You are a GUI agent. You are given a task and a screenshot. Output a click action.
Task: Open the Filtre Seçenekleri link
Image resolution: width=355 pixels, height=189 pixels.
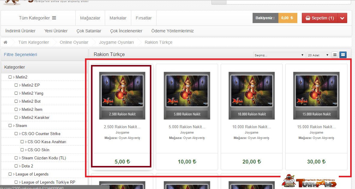pyautogui.click(x=20, y=55)
